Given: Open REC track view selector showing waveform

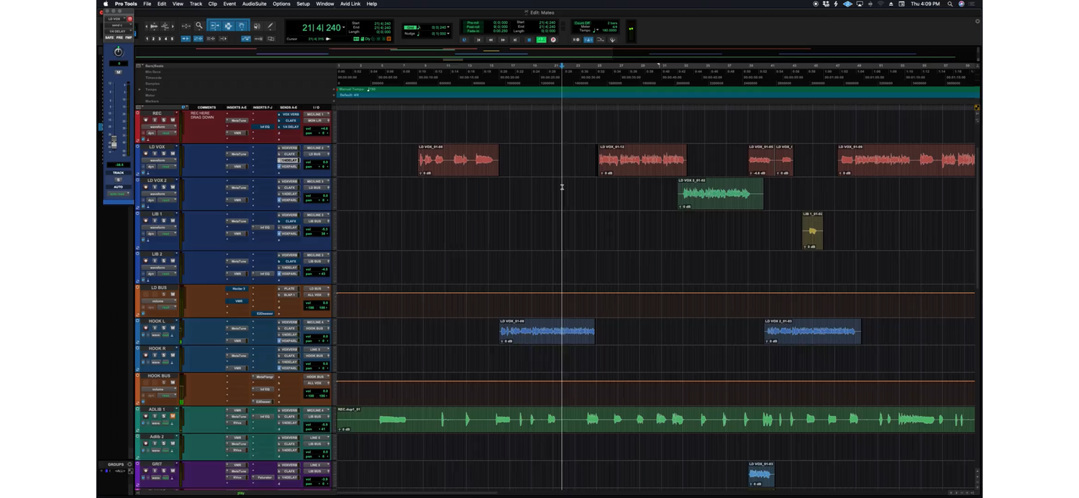Looking at the screenshot, I should click(158, 126).
